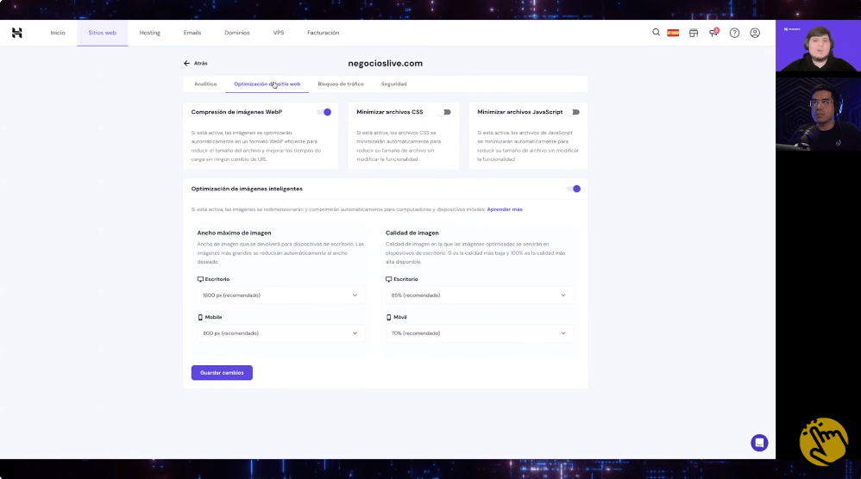Open the chat support bubble icon
Screen dimensions: 861x479
click(x=759, y=443)
